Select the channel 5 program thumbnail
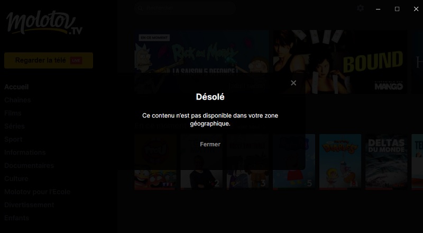The width and height of the screenshot is (423, 233). click(294, 162)
